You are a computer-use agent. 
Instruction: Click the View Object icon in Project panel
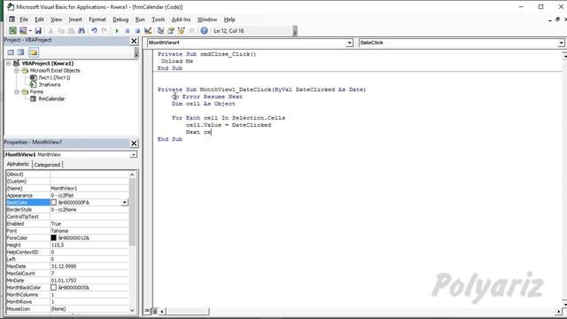(x=20, y=52)
